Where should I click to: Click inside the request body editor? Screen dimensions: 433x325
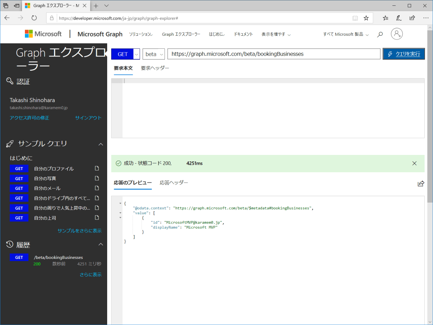point(274,108)
